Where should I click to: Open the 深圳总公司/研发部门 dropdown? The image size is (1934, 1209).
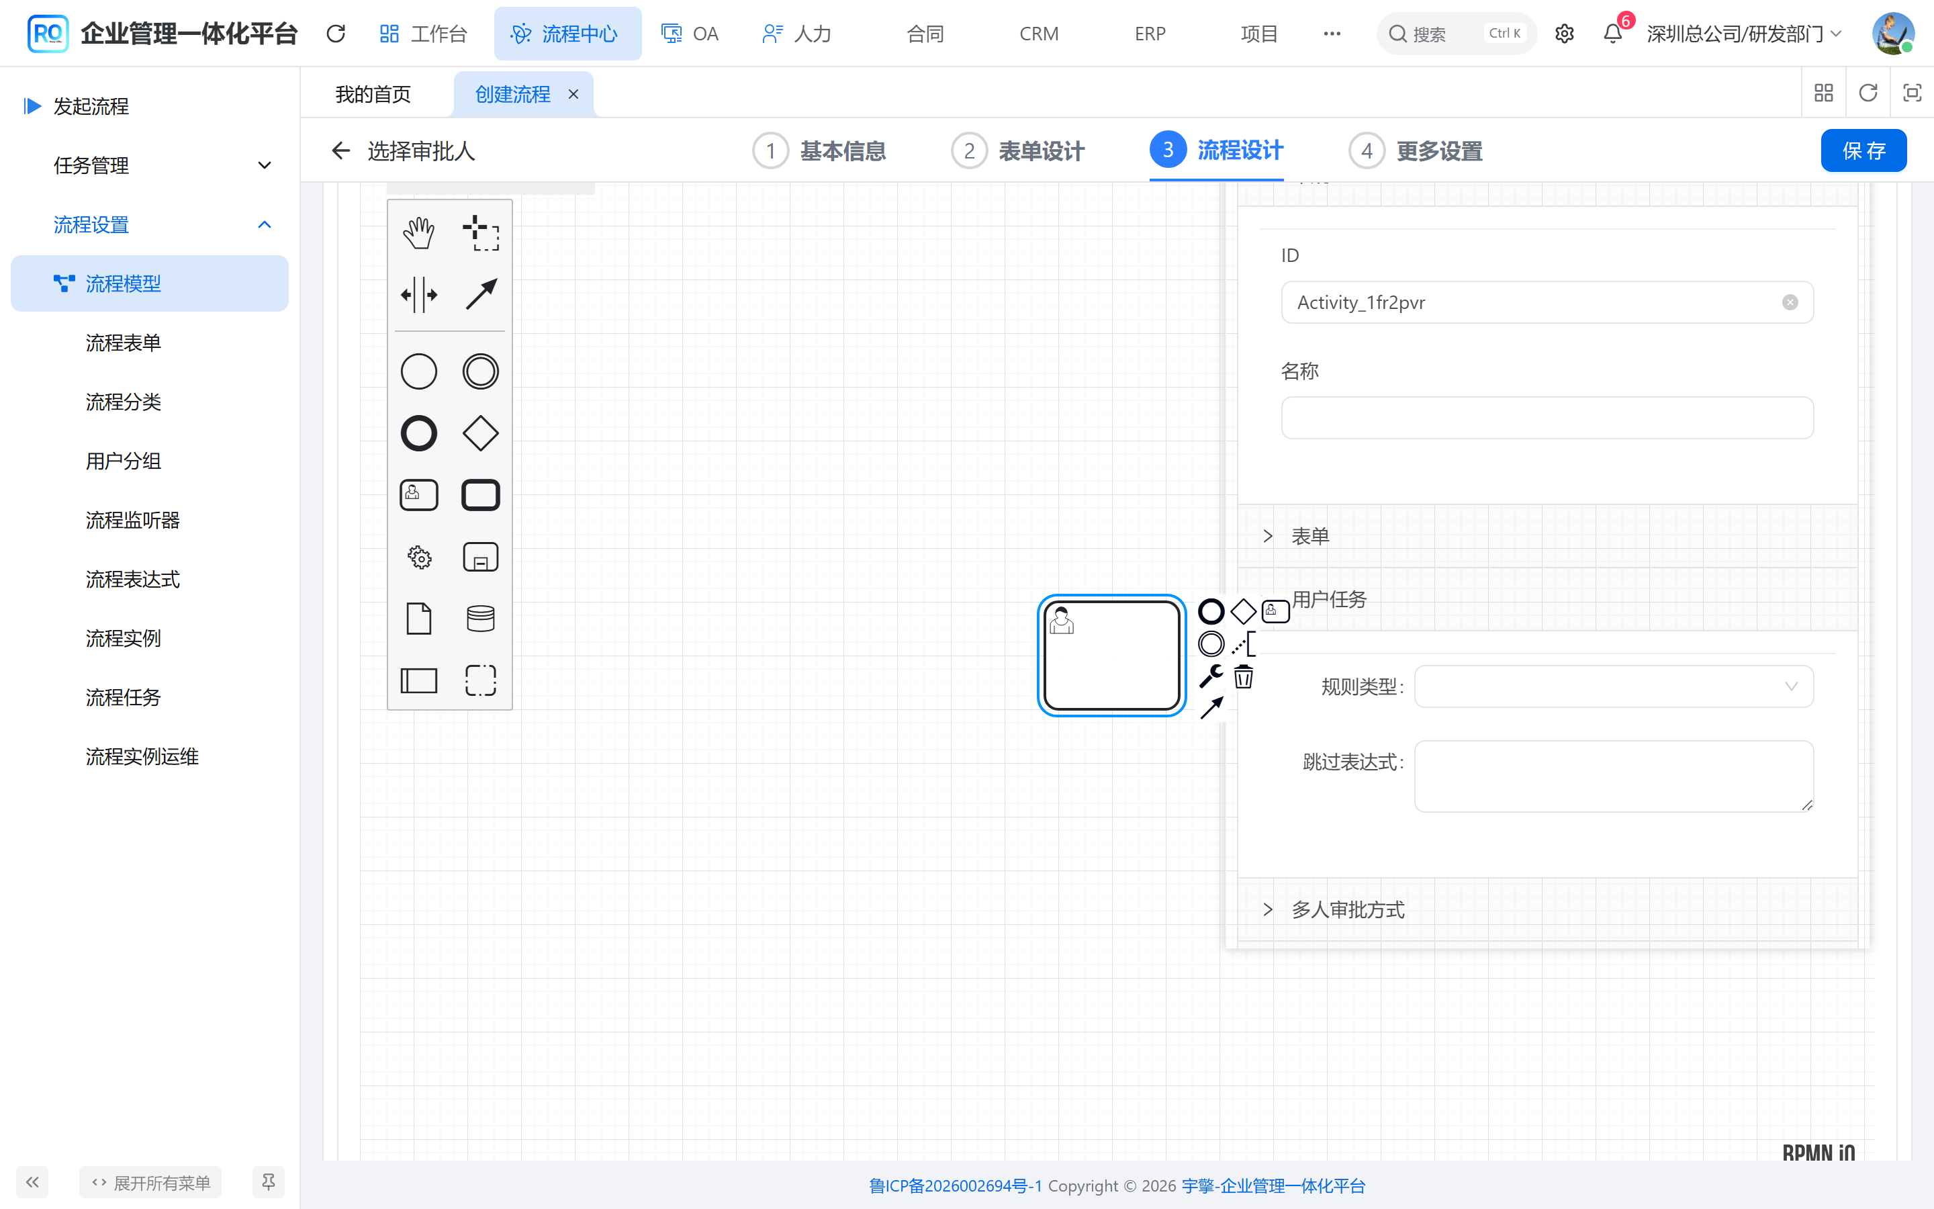click(1744, 34)
